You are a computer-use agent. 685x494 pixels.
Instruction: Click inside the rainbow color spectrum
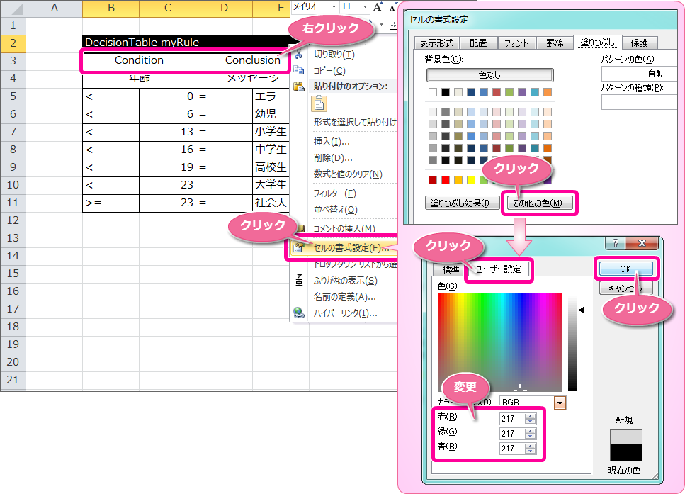[x=500, y=343]
